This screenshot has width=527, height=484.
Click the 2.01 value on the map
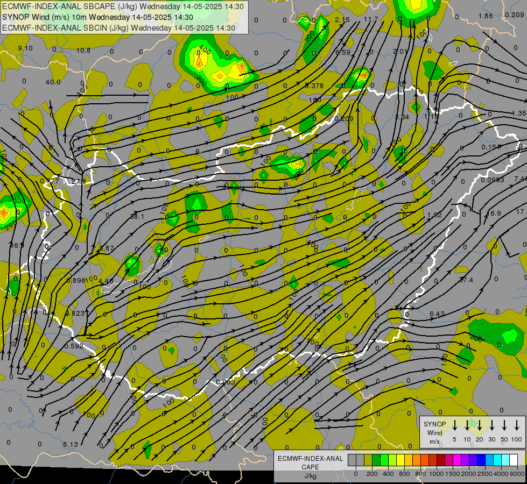coord(400,52)
